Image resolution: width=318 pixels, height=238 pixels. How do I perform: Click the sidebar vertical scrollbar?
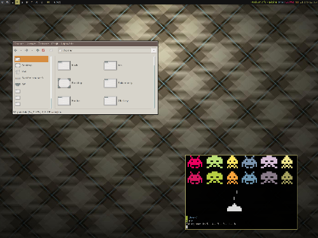tap(51, 83)
